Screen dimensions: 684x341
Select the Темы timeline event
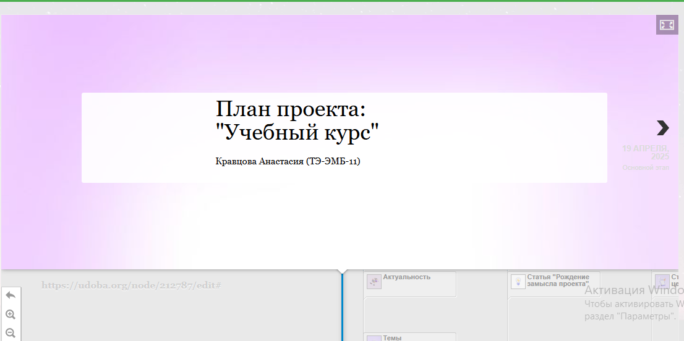point(409,337)
